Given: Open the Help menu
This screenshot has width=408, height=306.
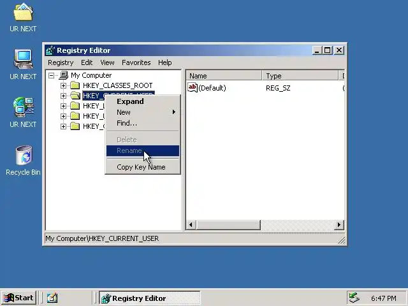Looking at the screenshot, I should [164, 62].
